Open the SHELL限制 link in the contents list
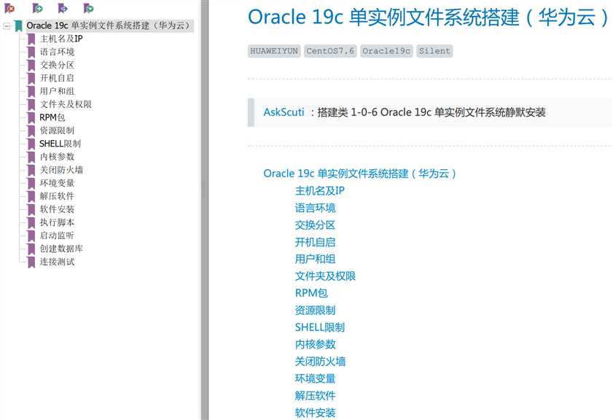 tap(320, 327)
